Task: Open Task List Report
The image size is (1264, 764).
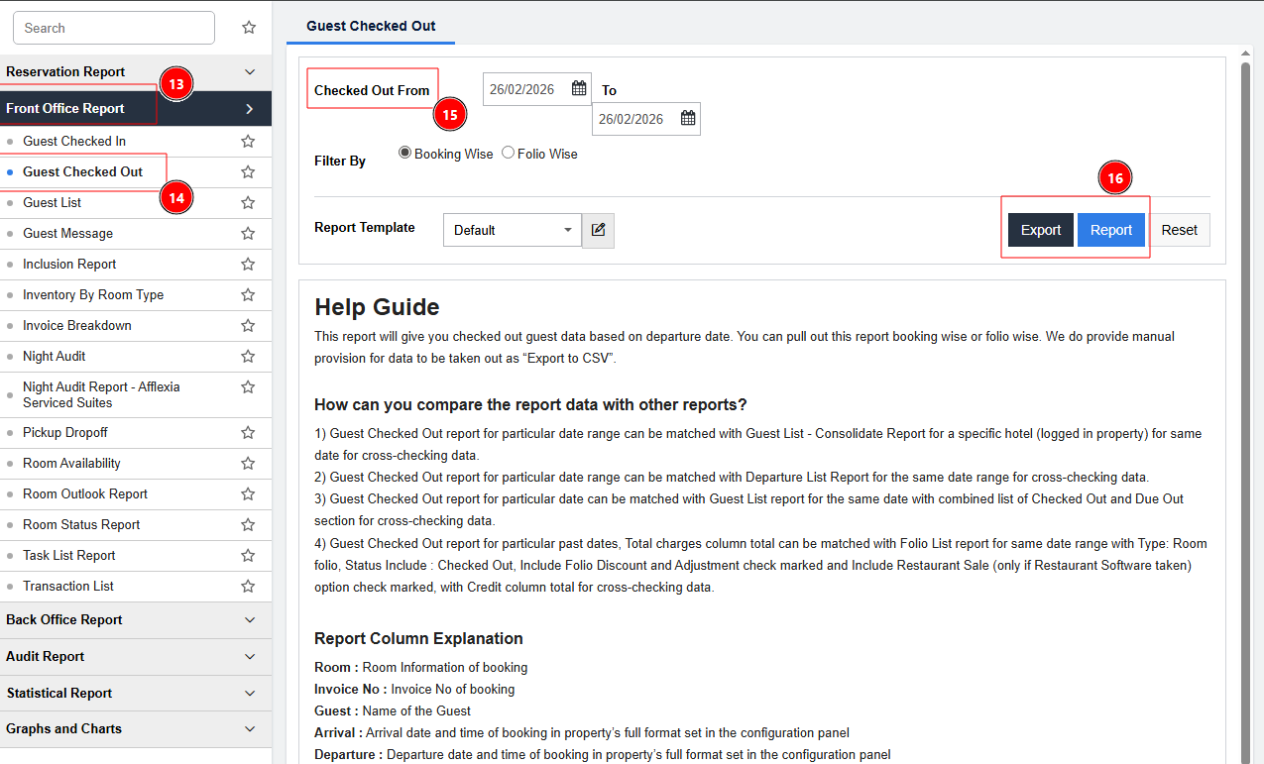Action: click(x=69, y=556)
